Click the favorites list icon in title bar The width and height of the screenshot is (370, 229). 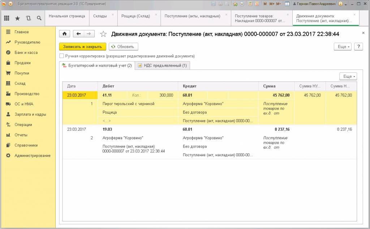click(x=242, y=4)
